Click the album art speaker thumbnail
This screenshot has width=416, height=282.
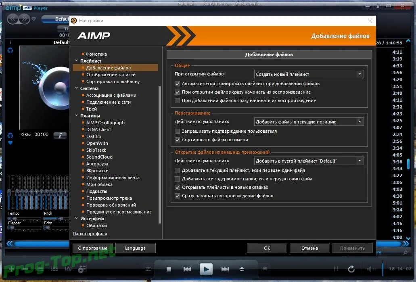point(44,88)
